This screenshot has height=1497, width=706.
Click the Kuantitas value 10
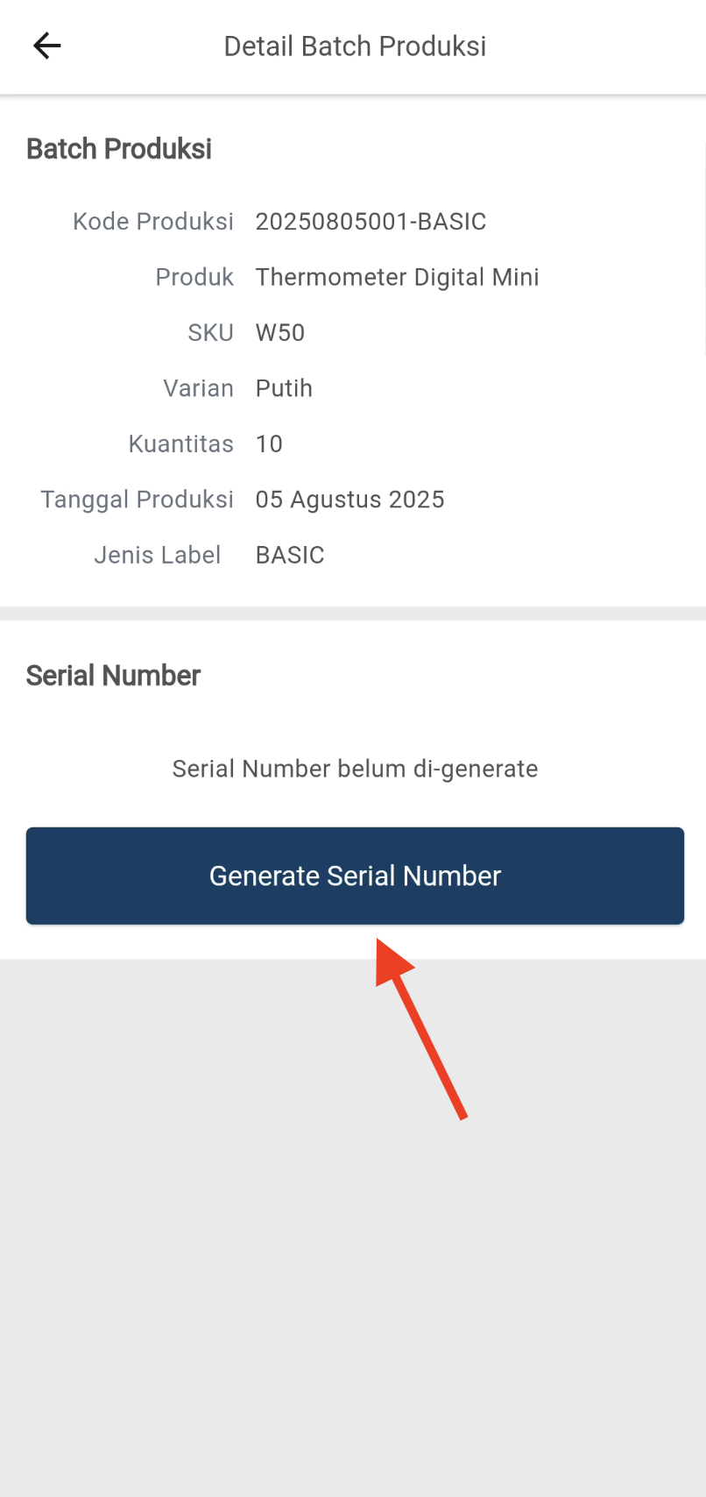(x=269, y=444)
